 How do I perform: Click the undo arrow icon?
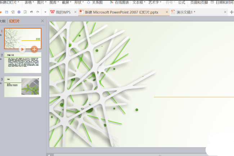point(31,12)
